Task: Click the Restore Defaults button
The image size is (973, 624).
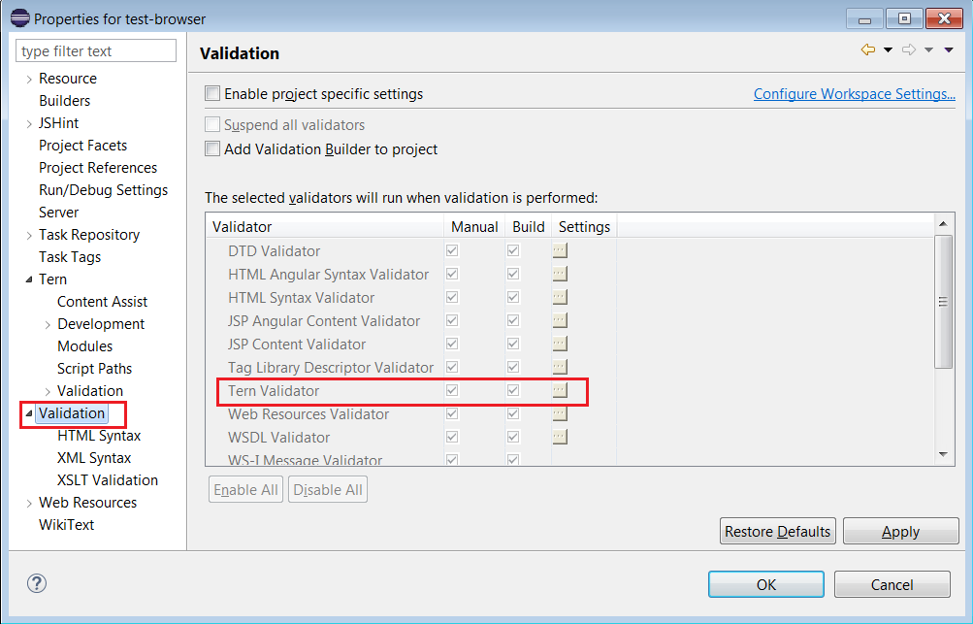Action: click(x=777, y=531)
